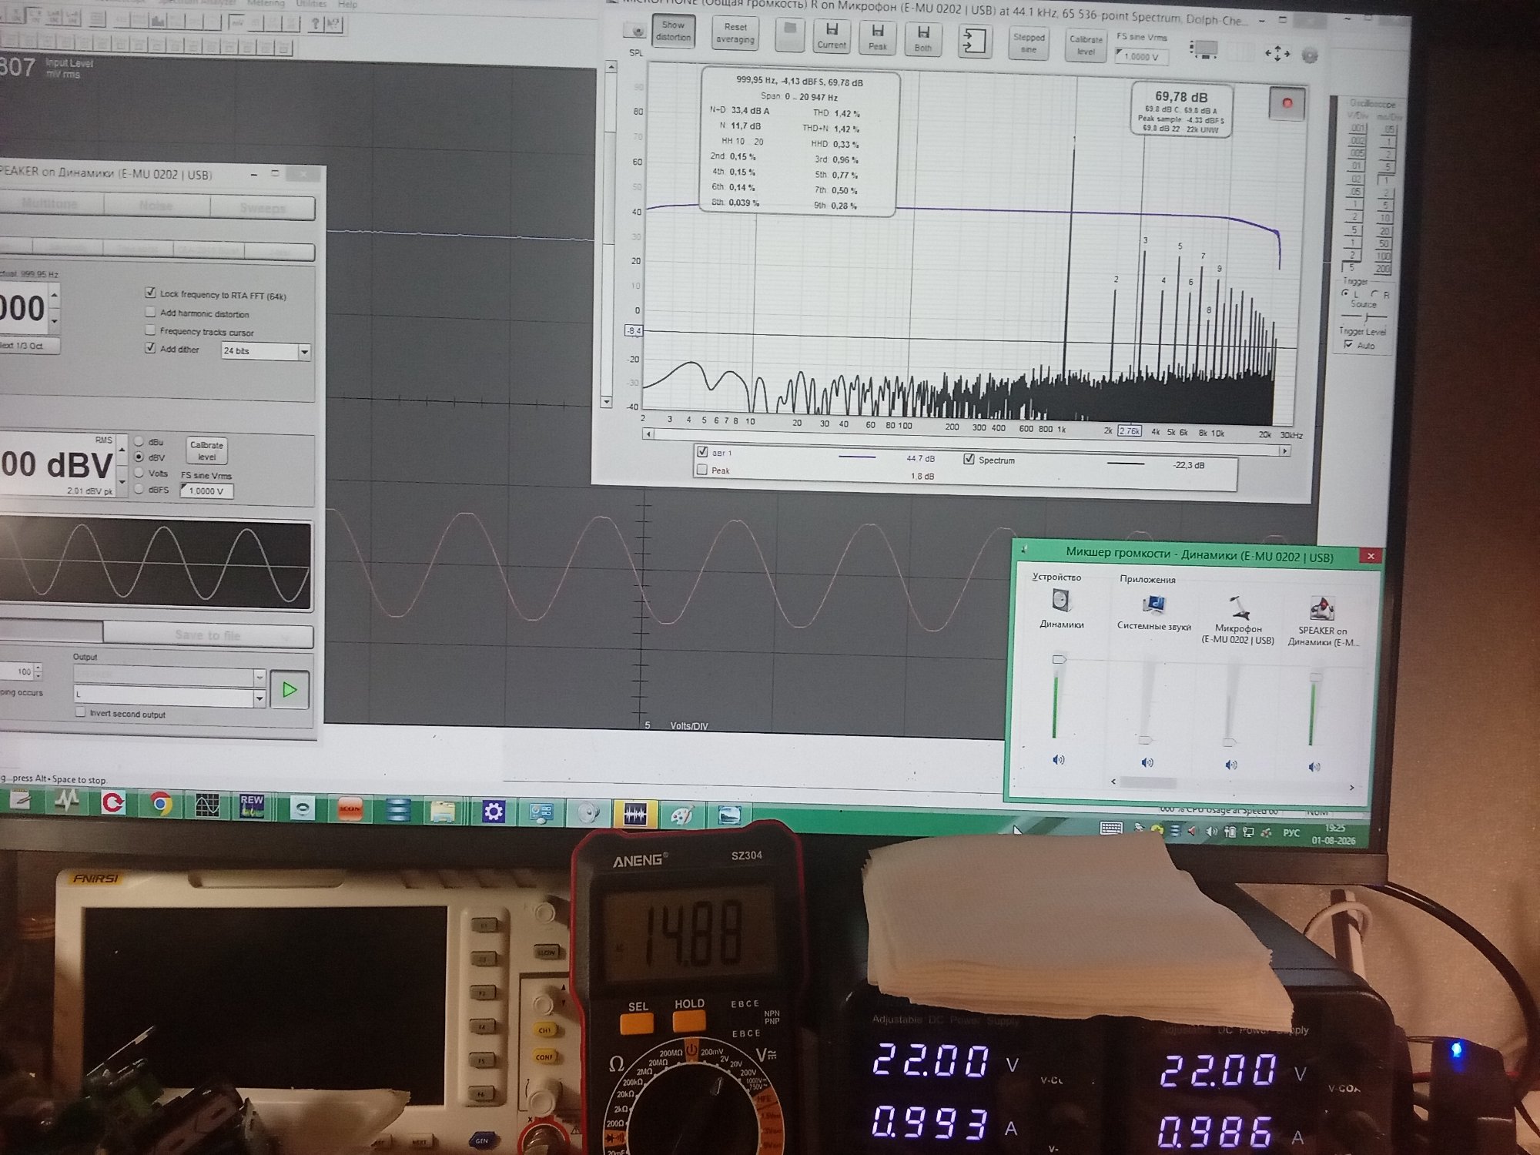Open the blue gear settings icon in taskbar
Screen dimensions: 1540x1155
(x=493, y=811)
